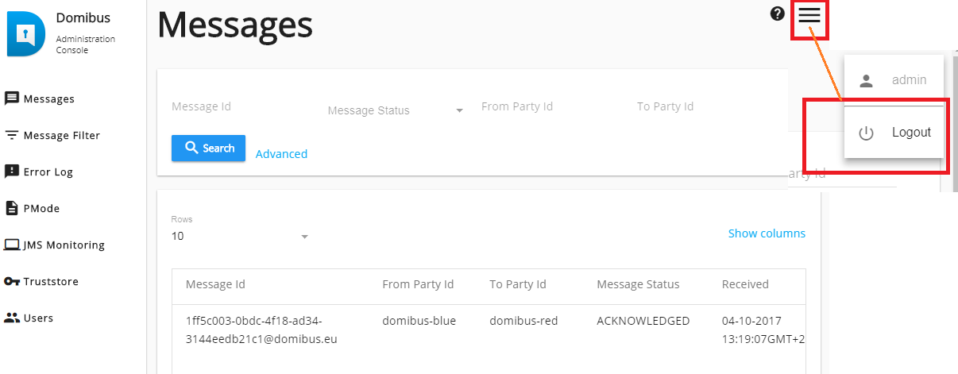Screen dimensions: 958x374
Task: Click the PMode document icon
Action: [12, 208]
